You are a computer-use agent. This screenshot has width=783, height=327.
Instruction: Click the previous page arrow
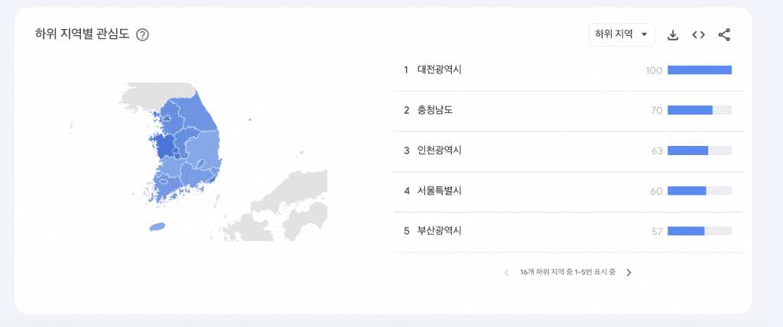506,273
